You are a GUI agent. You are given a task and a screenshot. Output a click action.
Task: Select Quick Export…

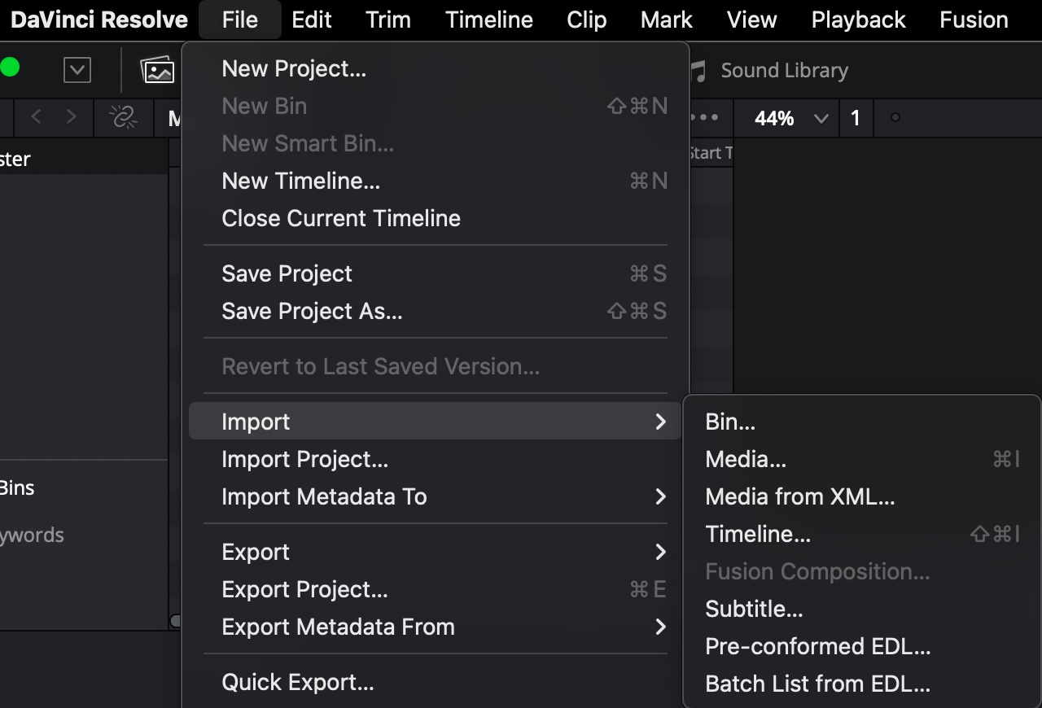(435, 682)
